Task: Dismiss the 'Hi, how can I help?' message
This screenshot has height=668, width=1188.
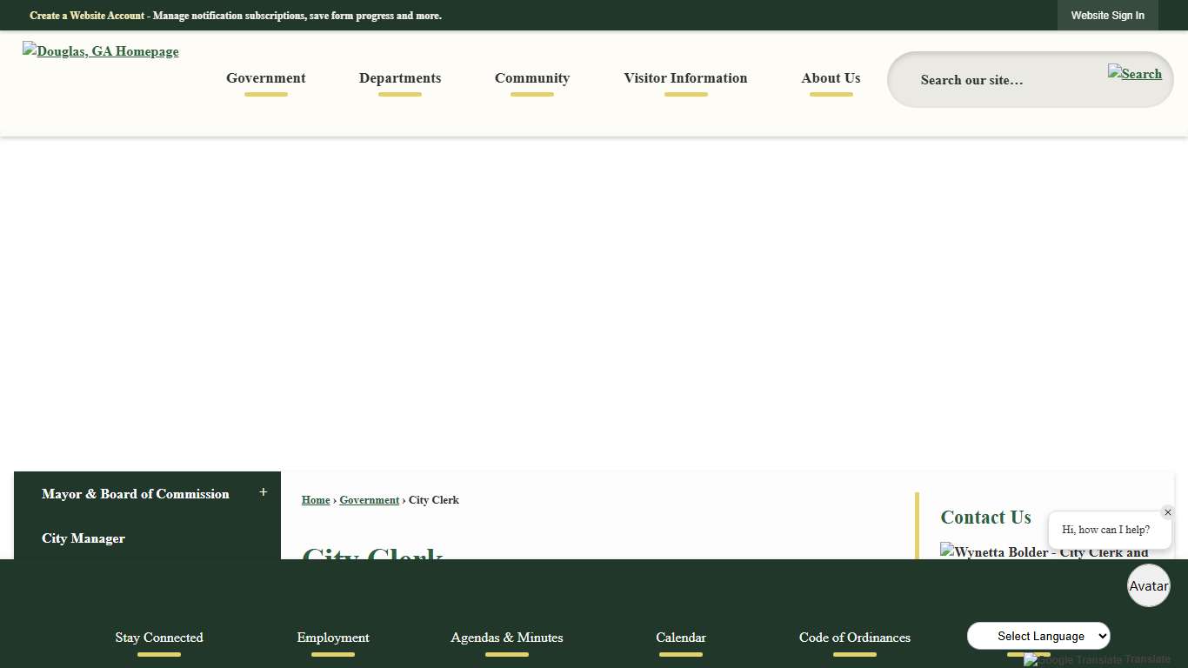Action: tap(1167, 512)
